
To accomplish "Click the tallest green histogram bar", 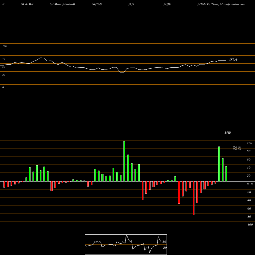I will pyautogui.click(x=124, y=161).
